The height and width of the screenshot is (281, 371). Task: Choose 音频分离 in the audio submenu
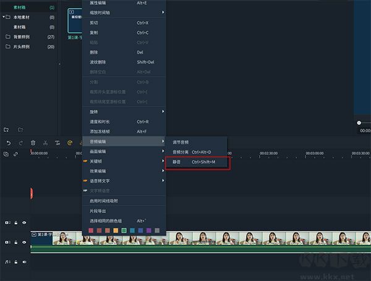(x=197, y=152)
